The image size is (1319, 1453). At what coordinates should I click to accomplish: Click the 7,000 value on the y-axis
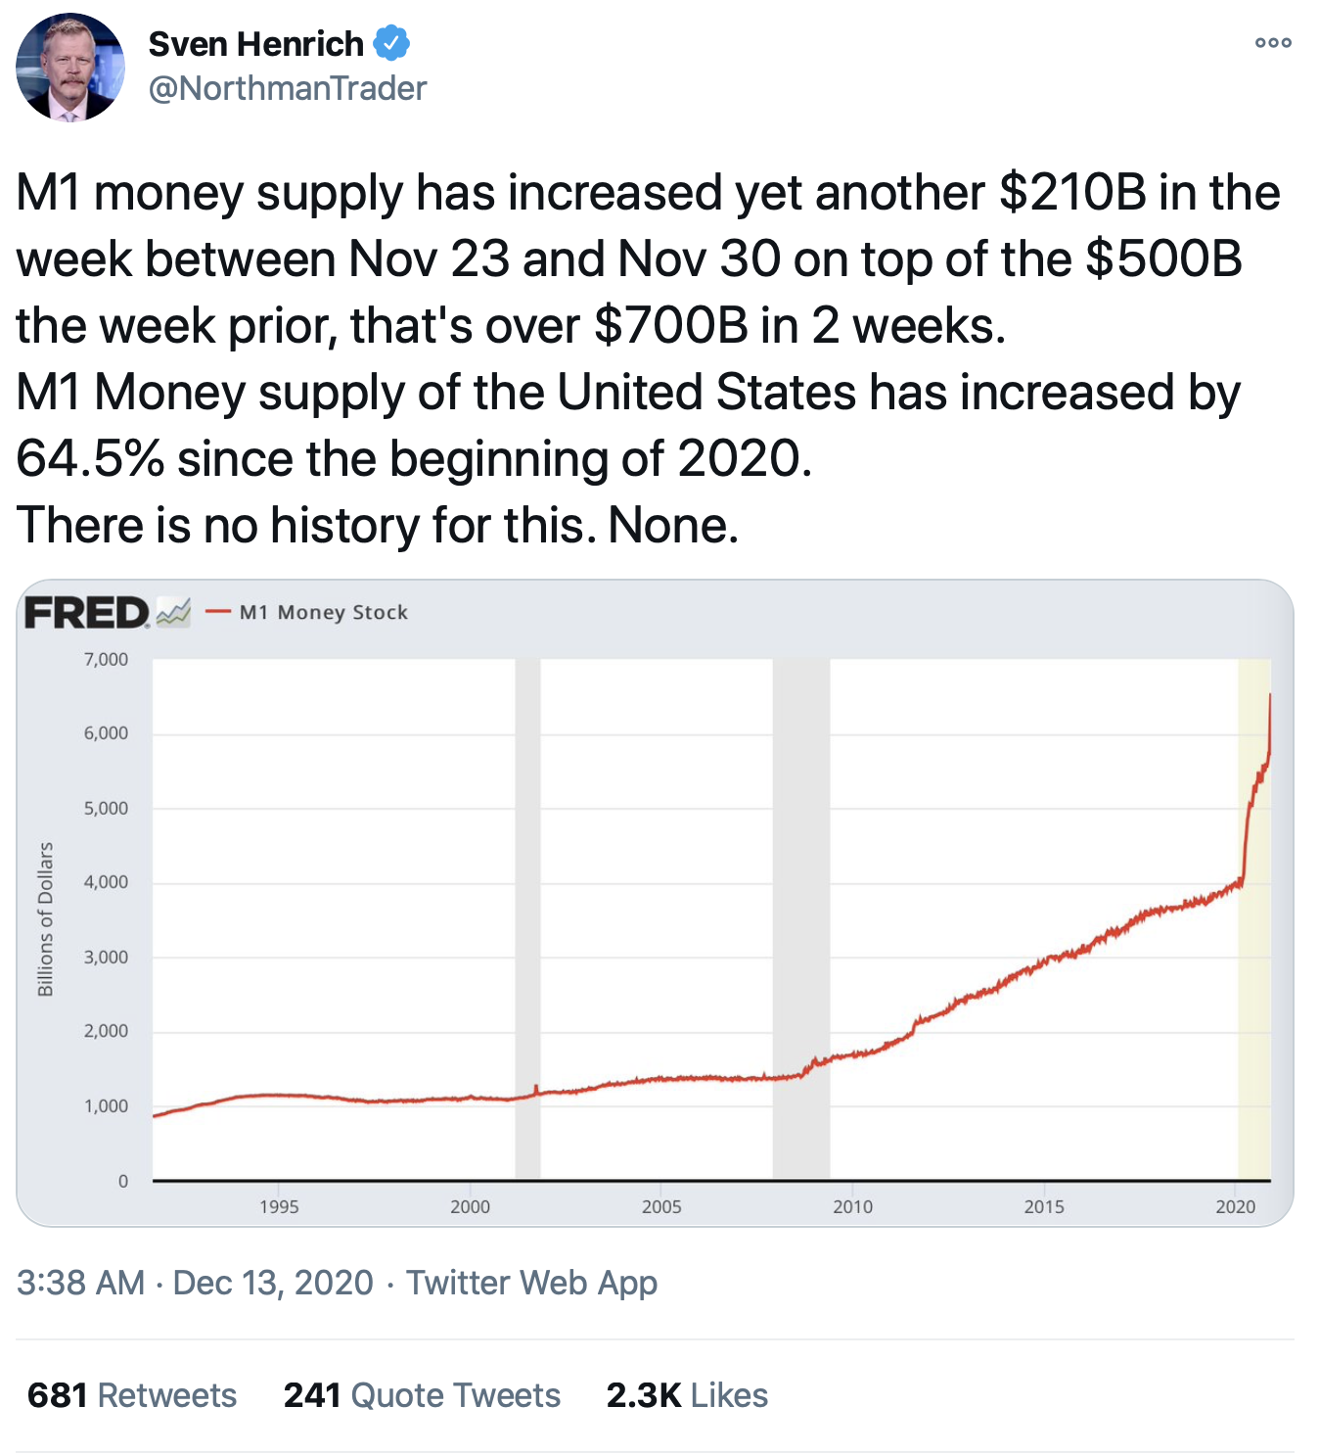coord(106,660)
